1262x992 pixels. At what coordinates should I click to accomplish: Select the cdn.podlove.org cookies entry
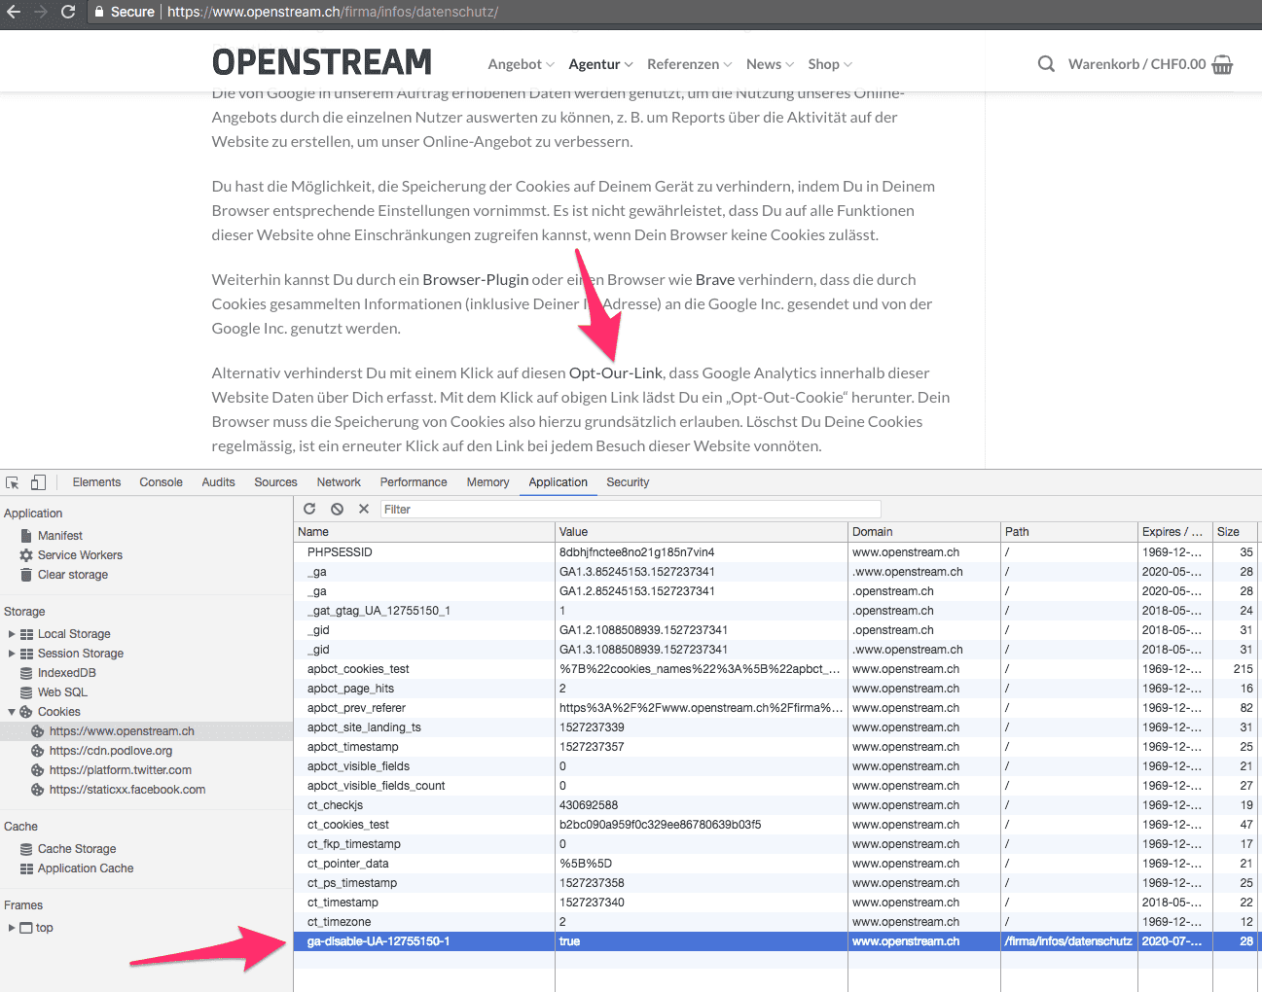click(111, 751)
